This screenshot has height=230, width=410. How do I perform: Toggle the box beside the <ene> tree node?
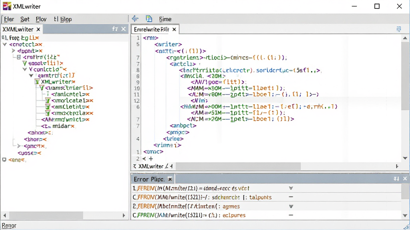click(x=4, y=160)
